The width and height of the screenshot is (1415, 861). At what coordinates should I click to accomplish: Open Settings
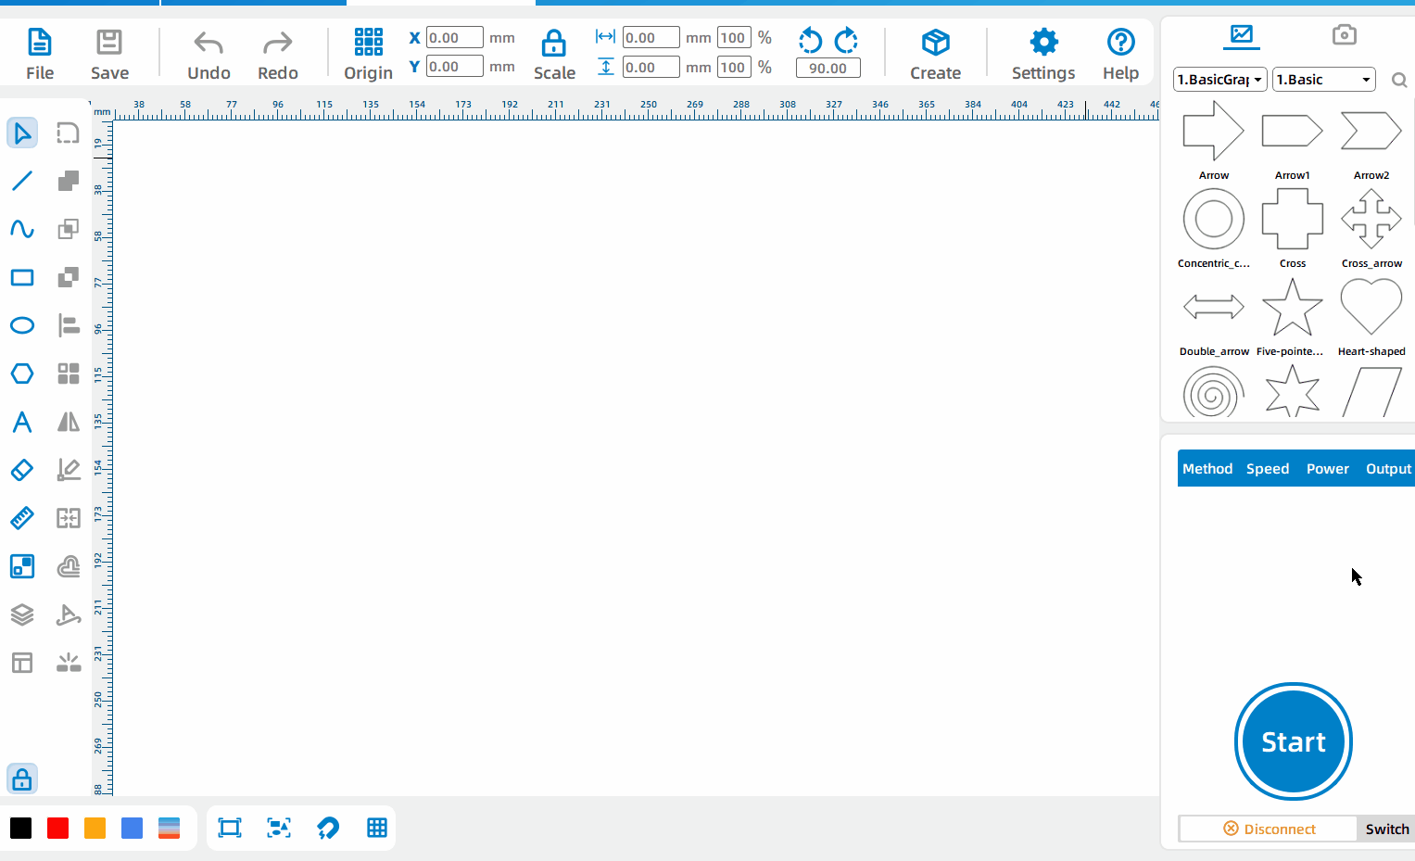(1043, 54)
